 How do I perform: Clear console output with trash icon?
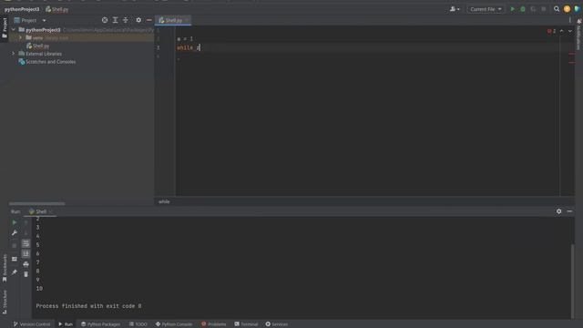[26, 274]
